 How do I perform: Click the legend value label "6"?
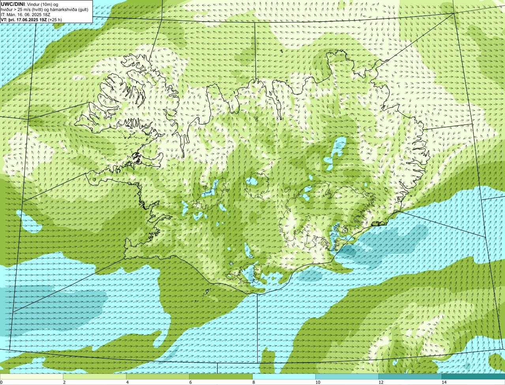click(190, 382)
